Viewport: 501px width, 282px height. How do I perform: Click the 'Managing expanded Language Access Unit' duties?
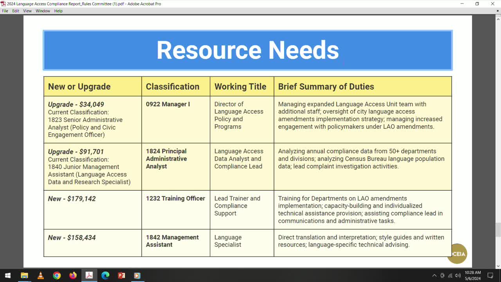pos(360,115)
